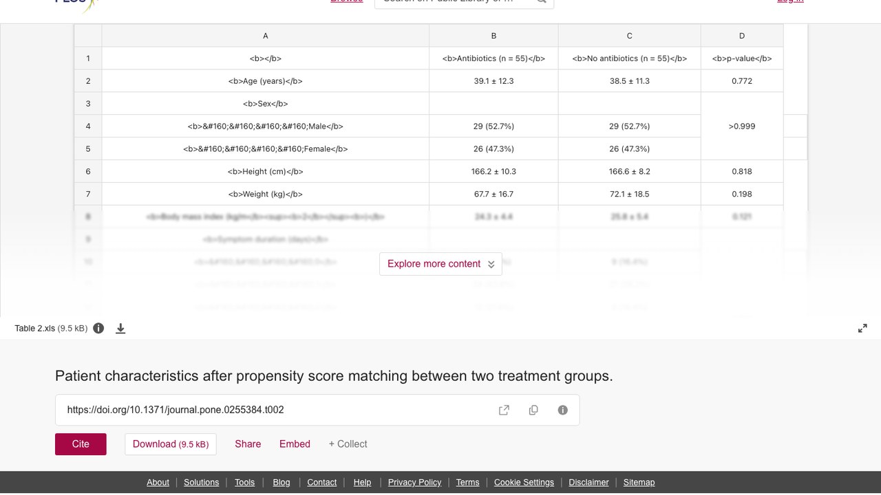Copy DOI link icon

(x=533, y=410)
